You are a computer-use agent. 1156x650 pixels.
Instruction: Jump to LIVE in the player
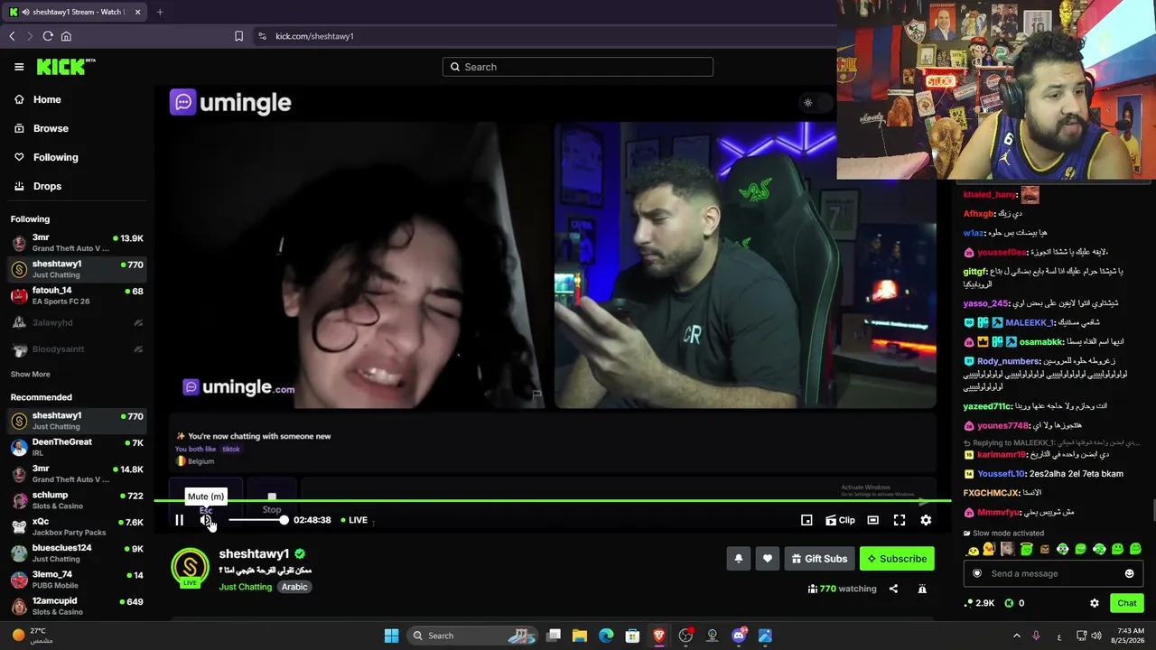tap(354, 520)
